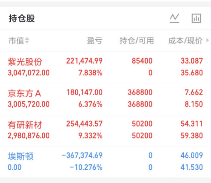Click the 持仓/可用 column header
The image size is (211, 183).
pos(137,41)
